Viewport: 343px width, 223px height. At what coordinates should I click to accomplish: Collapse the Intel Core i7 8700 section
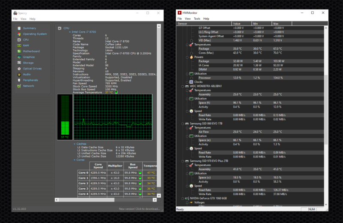pos(70,32)
